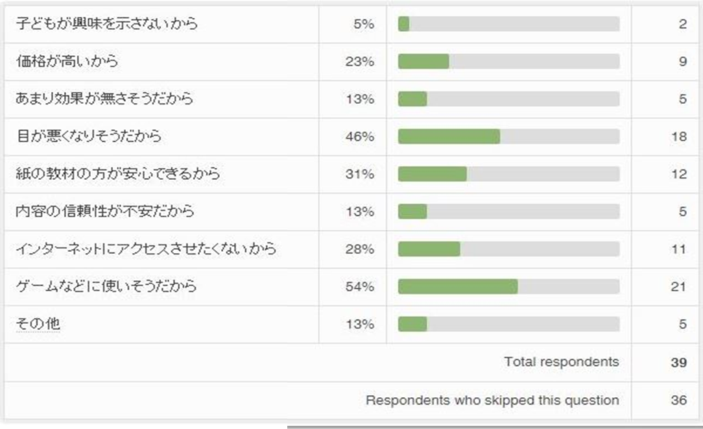
Task: Click the Total respondents label
Action: 562,362
